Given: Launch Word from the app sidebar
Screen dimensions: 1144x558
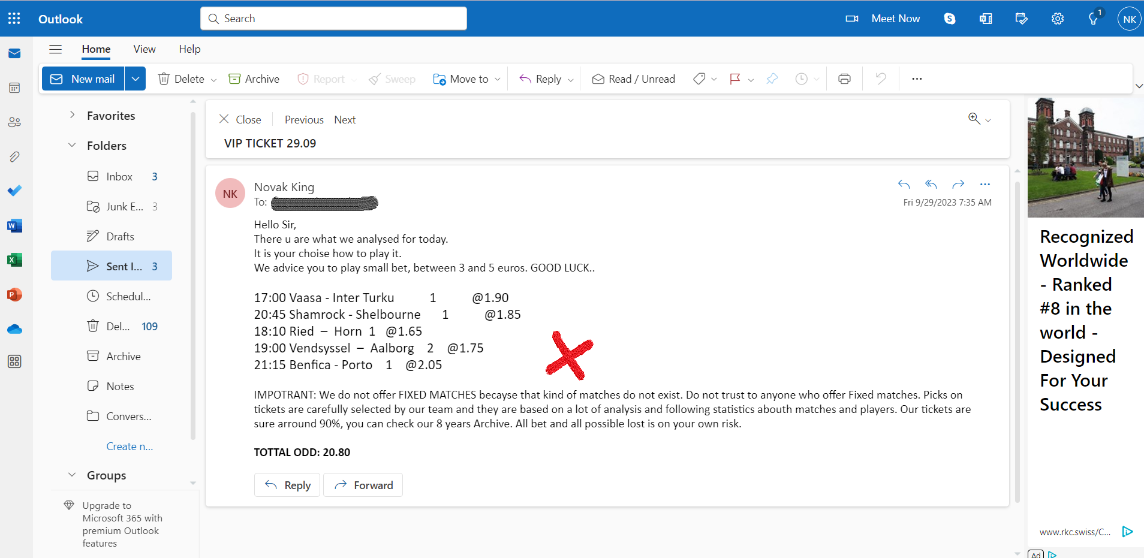Looking at the screenshot, I should point(14,225).
